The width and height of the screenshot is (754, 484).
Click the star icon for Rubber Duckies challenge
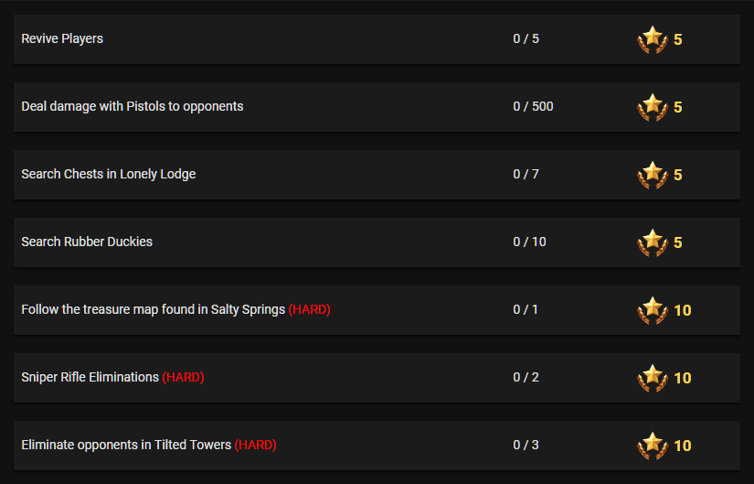pyautogui.click(x=653, y=242)
